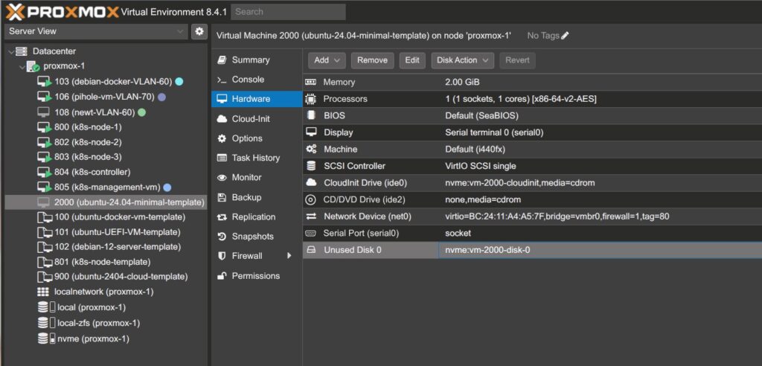
Task: Click the CD/DVD Drive disc icon
Action: pos(310,199)
